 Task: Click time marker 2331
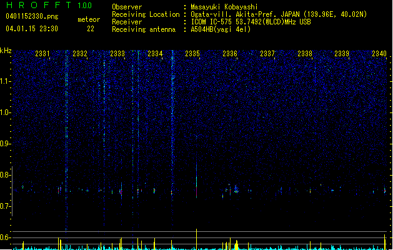[x=42, y=54]
